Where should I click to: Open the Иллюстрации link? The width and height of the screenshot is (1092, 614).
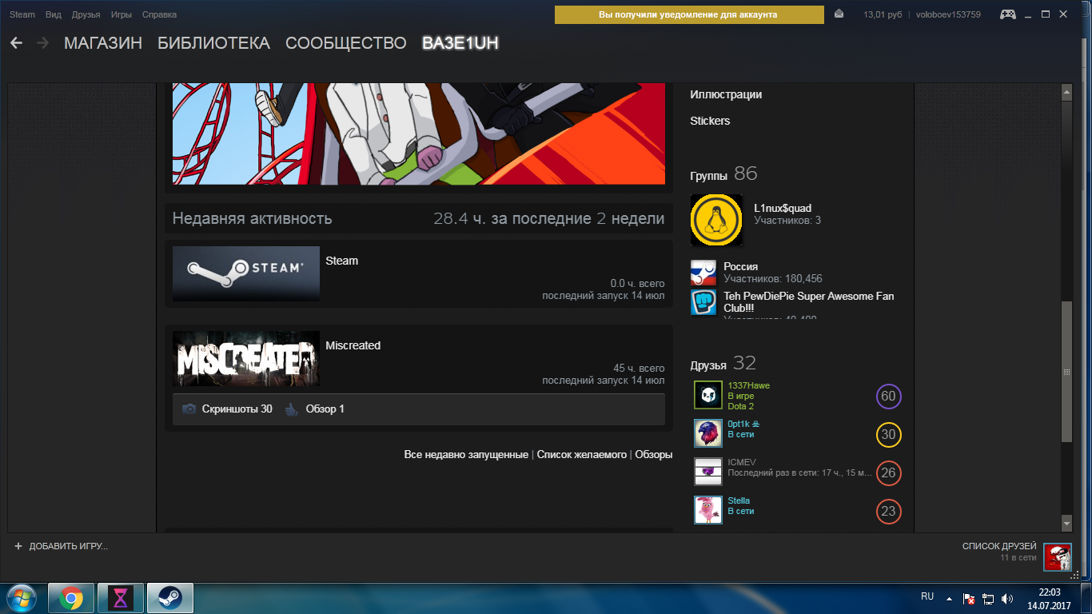[x=726, y=94]
